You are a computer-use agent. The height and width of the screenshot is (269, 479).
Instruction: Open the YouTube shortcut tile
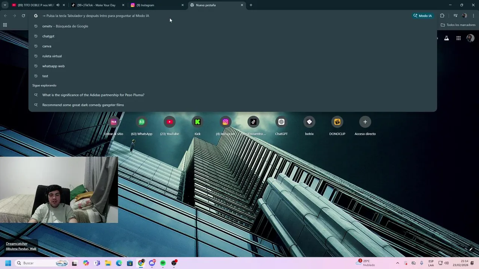point(170,126)
